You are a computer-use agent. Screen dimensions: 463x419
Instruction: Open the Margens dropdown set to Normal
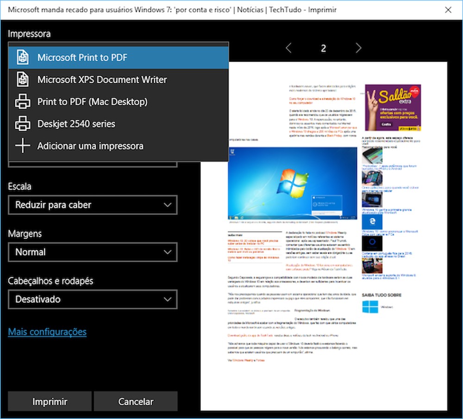[93, 252]
